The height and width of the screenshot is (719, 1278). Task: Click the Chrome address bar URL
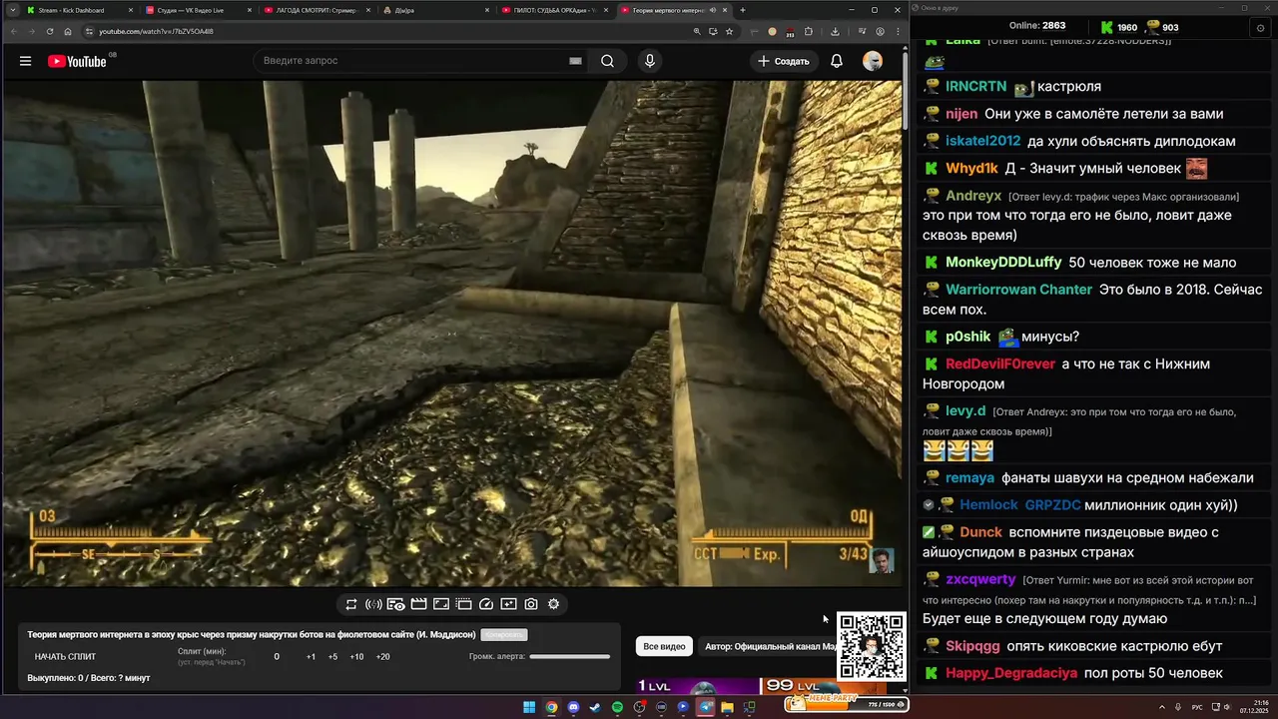point(156,31)
